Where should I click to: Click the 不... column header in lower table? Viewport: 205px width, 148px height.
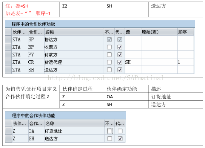pyautogui.click(x=109, y=124)
